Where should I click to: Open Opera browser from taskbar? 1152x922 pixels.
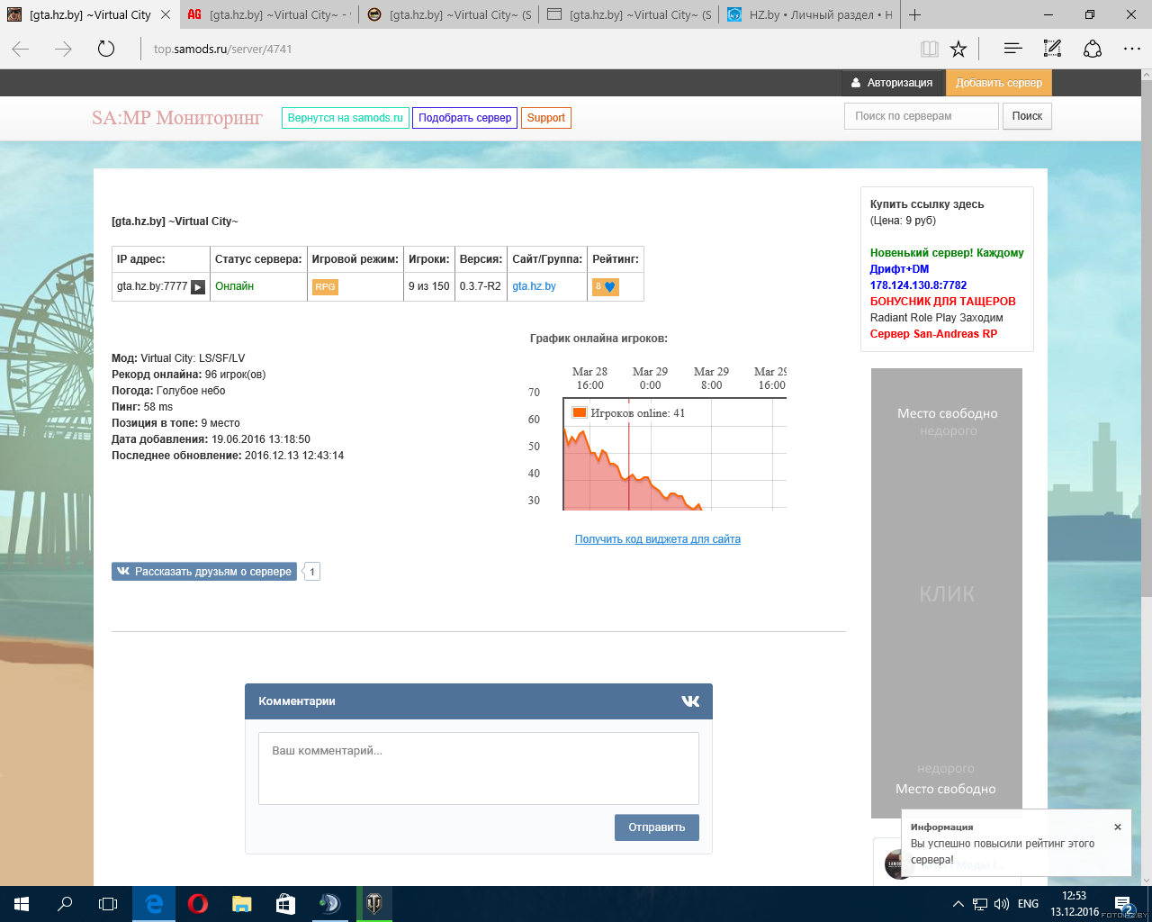[198, 904]
